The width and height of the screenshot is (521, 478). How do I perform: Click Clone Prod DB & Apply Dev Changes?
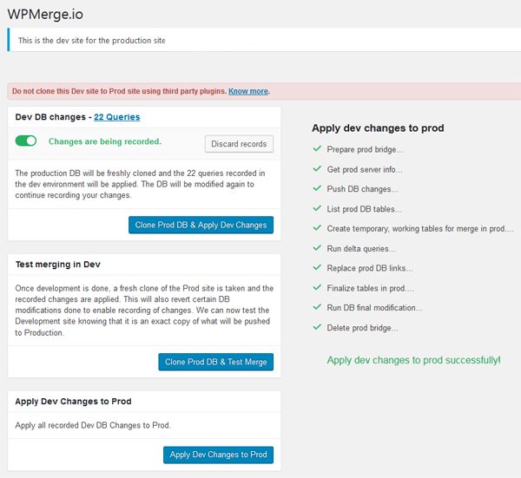201,225
